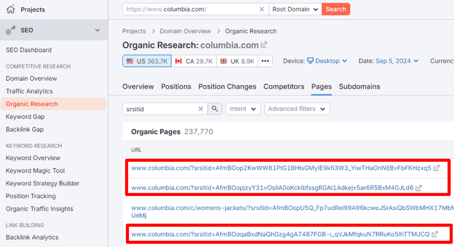Open external icon for URL ending BxM40JLd6
454x247 pixels.
(419, 188)
